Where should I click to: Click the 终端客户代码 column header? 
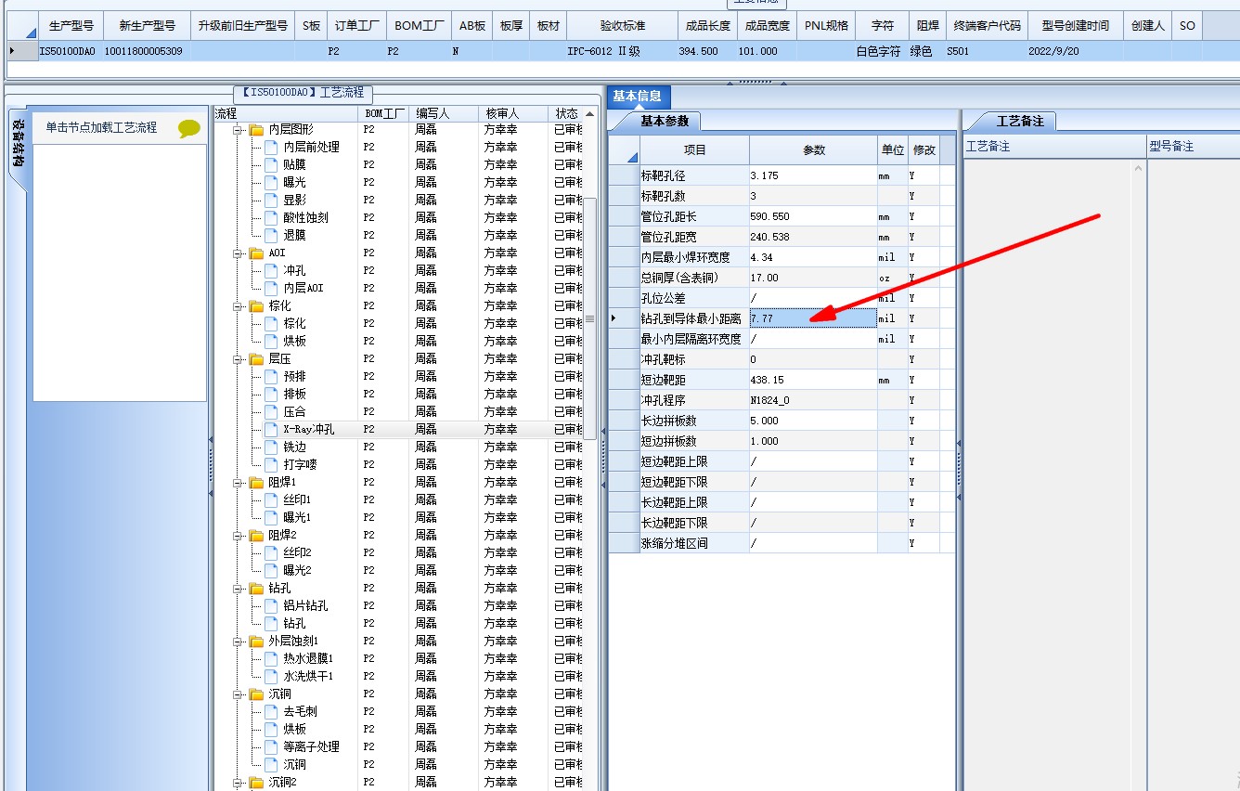pyautogui.click(x=988, y=26)
